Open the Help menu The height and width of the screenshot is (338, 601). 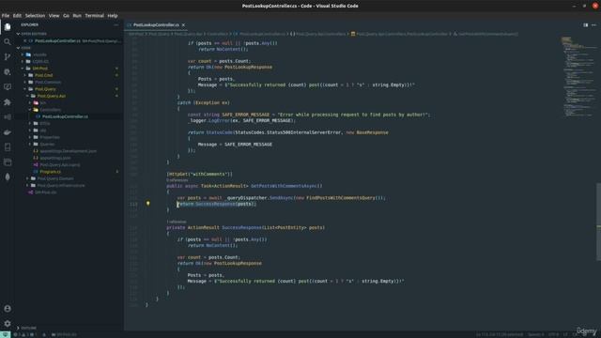tap(113, 16)
